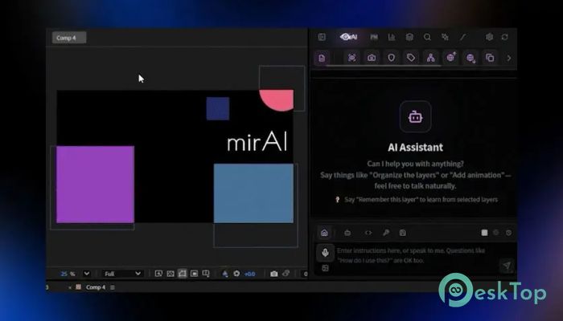Select the home mode icon above input

coord(324,233)
